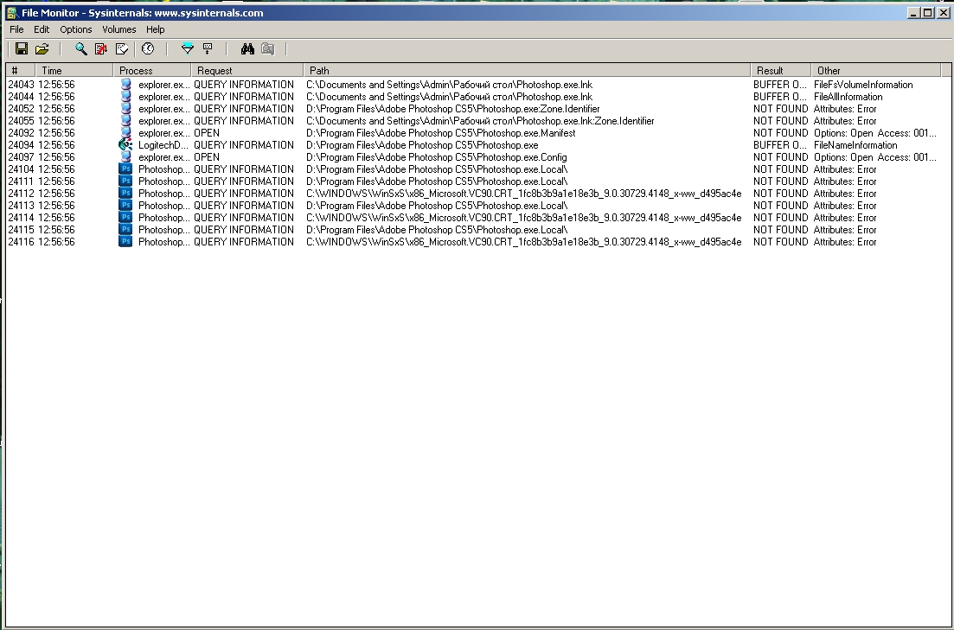
Task: Click Photoshop.exe.Local\ path in row 24104
Action: (x=437, y=169)
